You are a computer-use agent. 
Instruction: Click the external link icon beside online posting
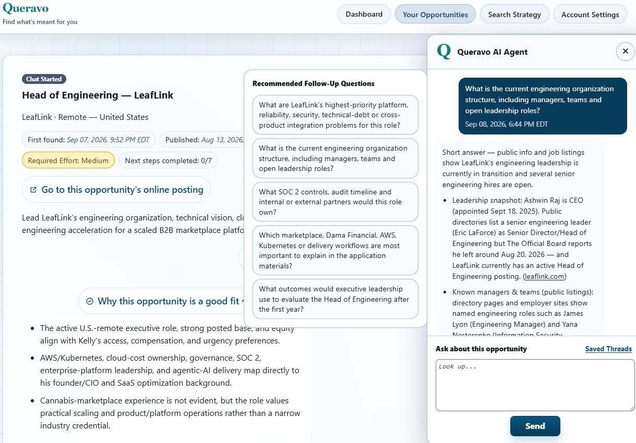tap(33, 190)
